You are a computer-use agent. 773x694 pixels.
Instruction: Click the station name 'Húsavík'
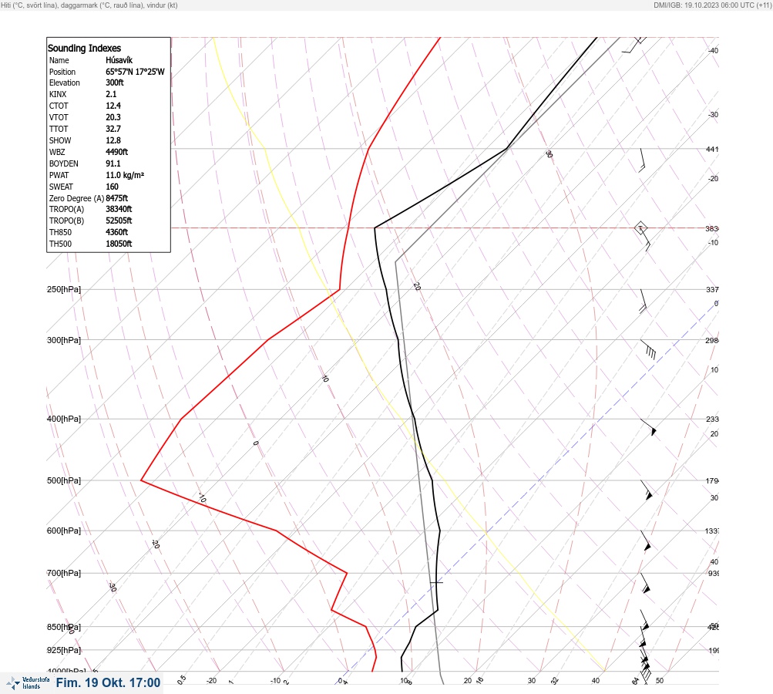pyautogui.click(x=119, y=60)
